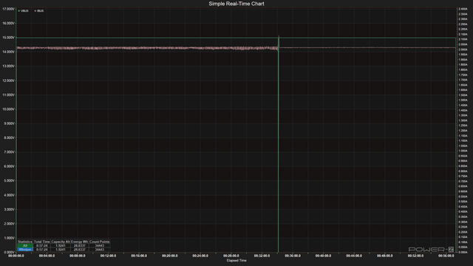473x266 pixels.
Task: Click the 2.400A label on current axis
Action: [x=463, y=9]
